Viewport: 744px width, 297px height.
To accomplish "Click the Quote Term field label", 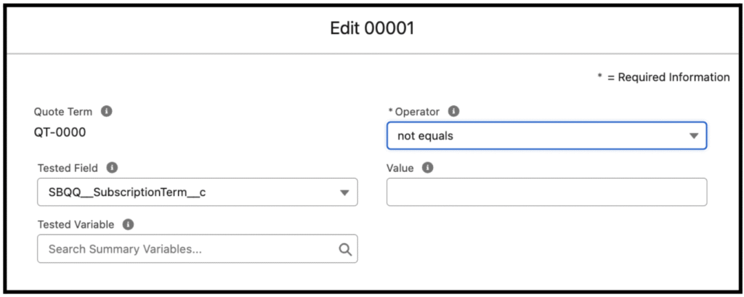I will [x=63, y=112].
